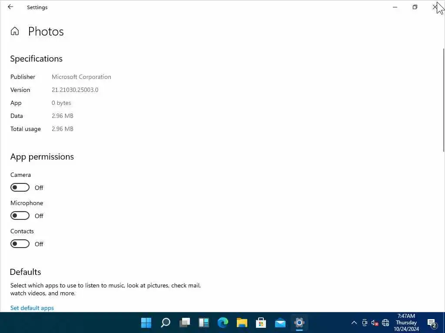Click the Meet Now tray icon

(x=365, y=323)
